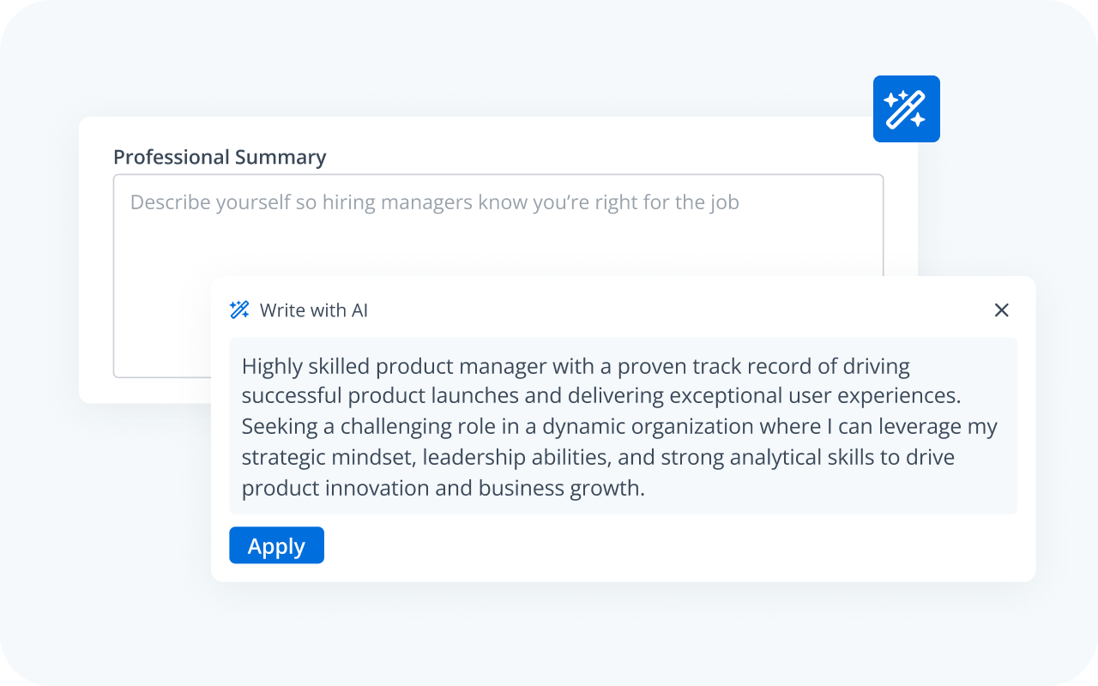Viewport: 1098px width, 686px height.
Task: Click the Professional Summary field label
Action: click(x=220, y=158)
